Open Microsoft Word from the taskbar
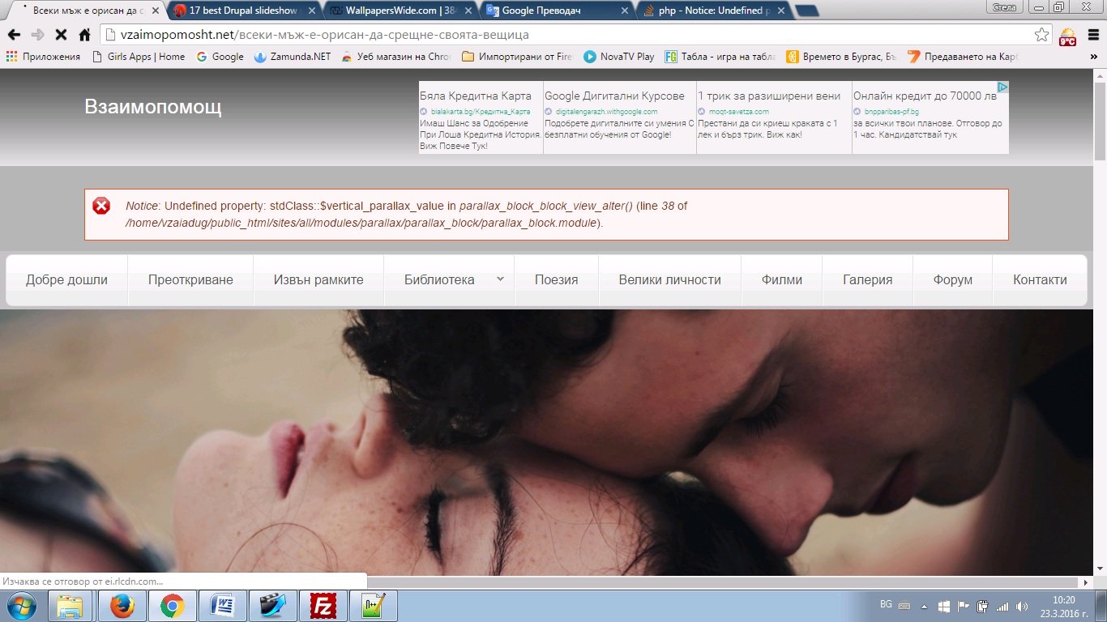Screen dimensions: 1107x622 [222, 606]
